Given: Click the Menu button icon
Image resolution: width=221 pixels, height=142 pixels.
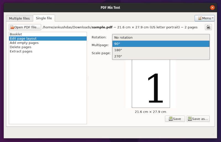Looking at the screenshot, I should 200,18.
